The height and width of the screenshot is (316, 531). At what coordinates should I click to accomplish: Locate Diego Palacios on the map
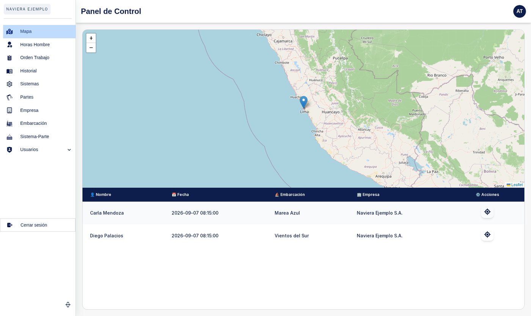click(x=487, y=234)
